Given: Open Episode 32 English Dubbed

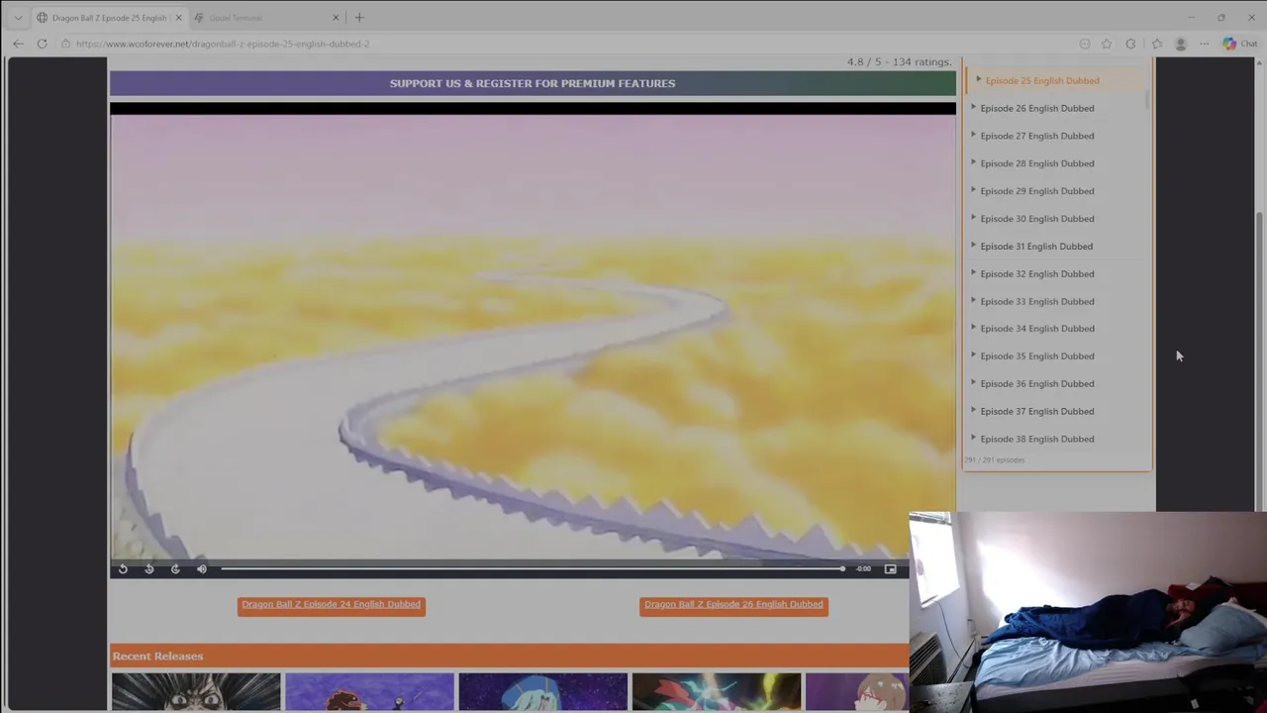Looking at the screenshot, I should (x=1037, y=273).
